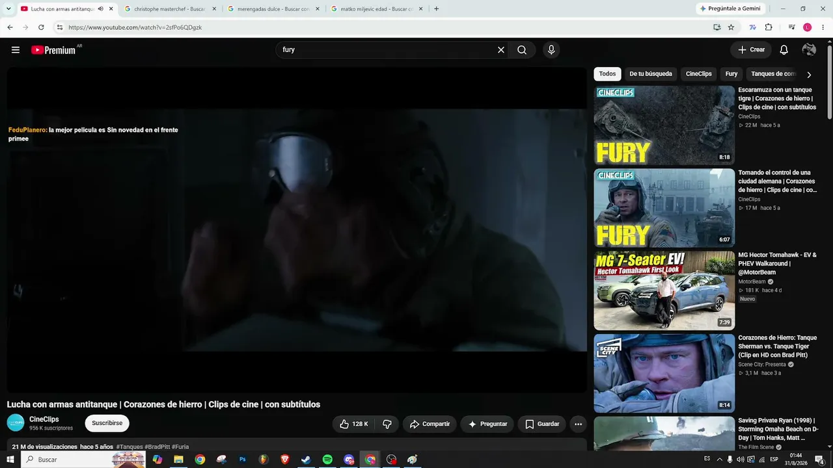
Task: Open the YouTube guide hamburger menu
Action: tap(16, 50)
